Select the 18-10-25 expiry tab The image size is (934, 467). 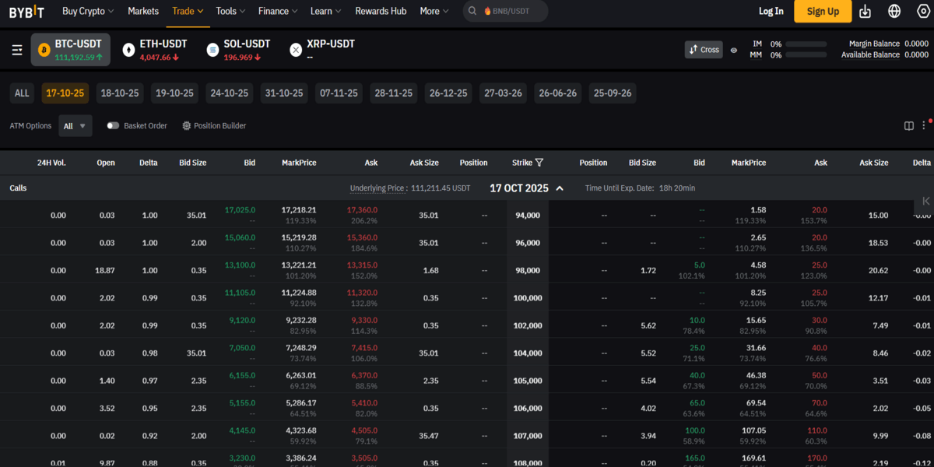pyautogui.click(x=120, y=93)
